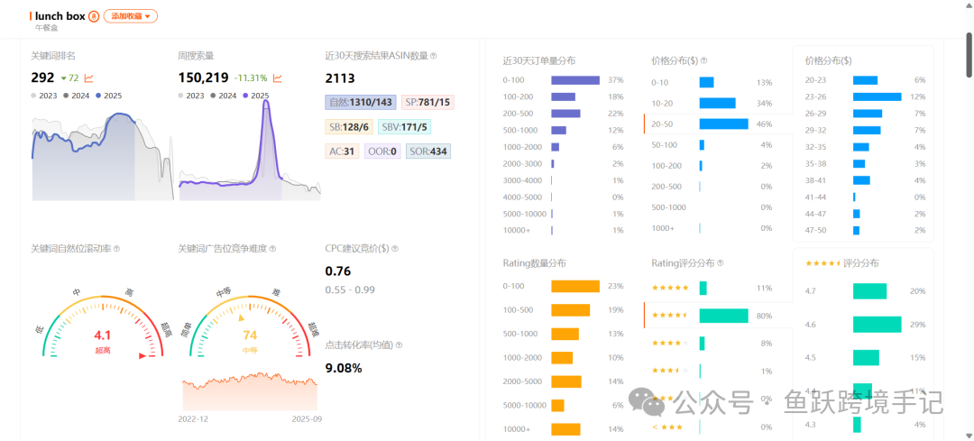Viewport: 974px width, 441px height.
Task: Click the 关键词排名 trend chart area
Action: pos(103,155)
